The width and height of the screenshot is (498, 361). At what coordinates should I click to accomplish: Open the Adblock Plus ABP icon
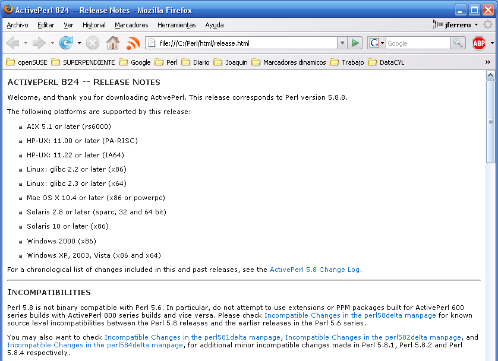pyautogui.click(x=479, y=43)
